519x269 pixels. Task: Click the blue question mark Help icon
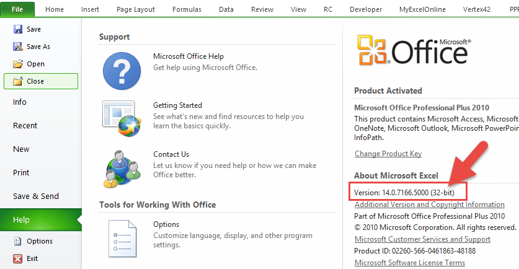(x=122, y=71)
